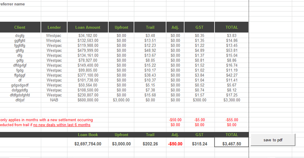This screenshot has height=158, width=304.
Task: Select the Loan Book total $2,697,754.00
Action: point(88,144)
